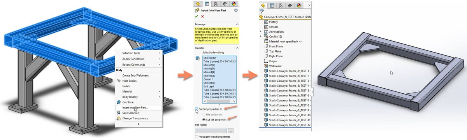467x140 pixels.
Task: Open FeatureManager tab in the feature tree panel
Action: pos(263,5)
